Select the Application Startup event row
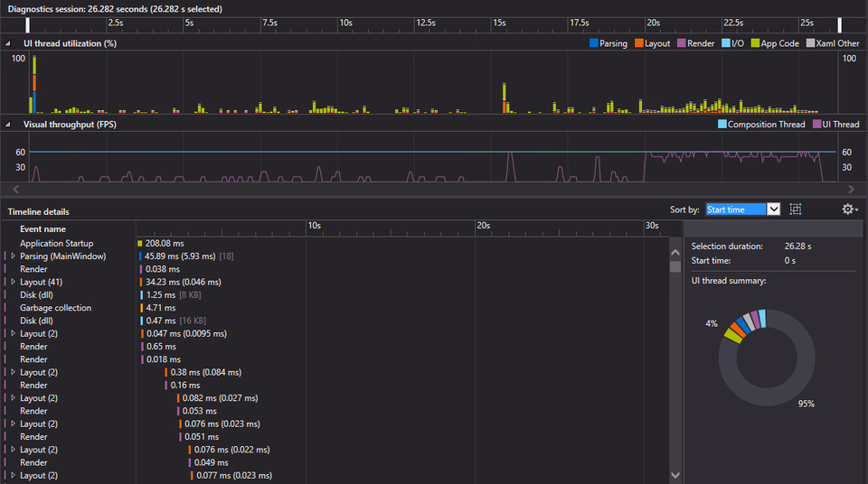The width and height of the screenshot is (868, 484). (336, 244)
